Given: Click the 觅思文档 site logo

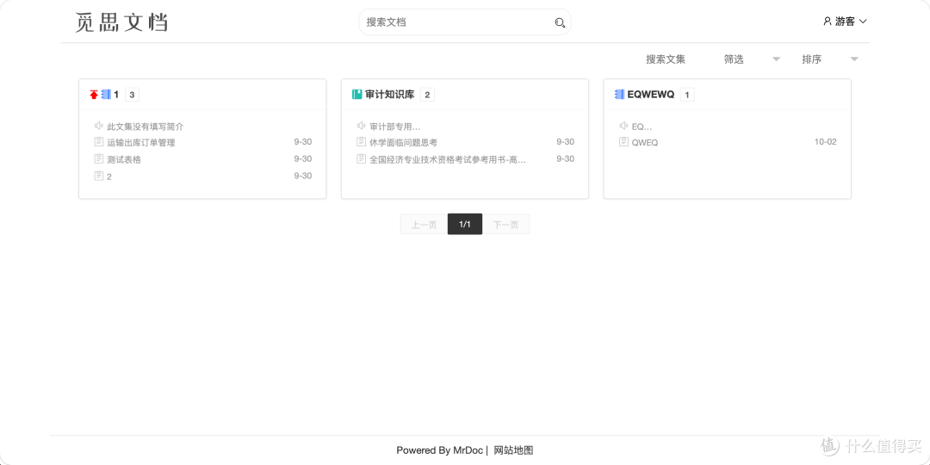Looking at the screenshot, I should tap(121, 22).
